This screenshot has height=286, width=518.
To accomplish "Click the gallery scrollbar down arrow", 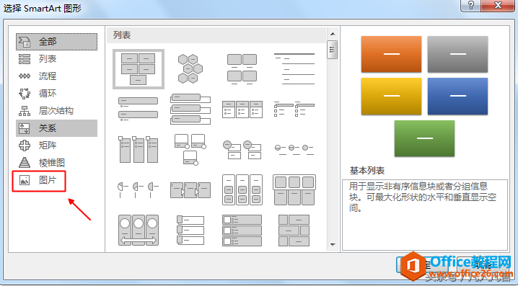I will coord(333,245).
